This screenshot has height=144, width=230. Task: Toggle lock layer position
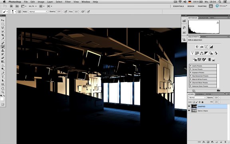200,102
